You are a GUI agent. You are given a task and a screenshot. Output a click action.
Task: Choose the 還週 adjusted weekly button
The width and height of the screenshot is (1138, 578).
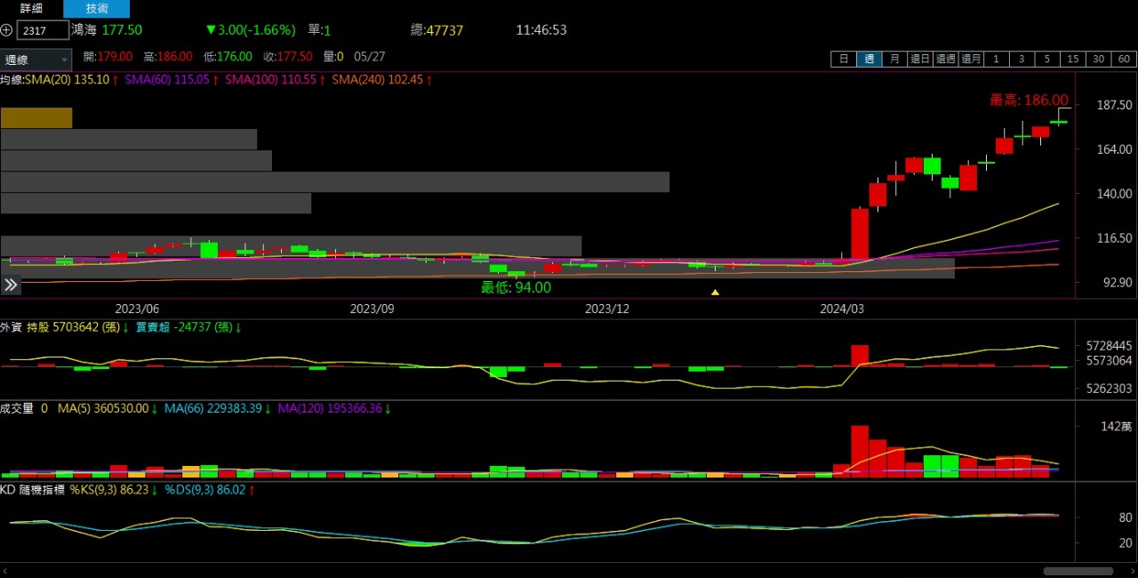(946, 60)
